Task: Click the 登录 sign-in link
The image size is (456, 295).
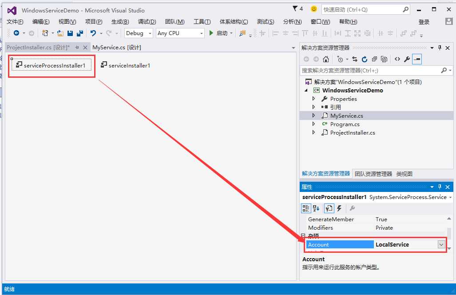Action: [424, 22]
